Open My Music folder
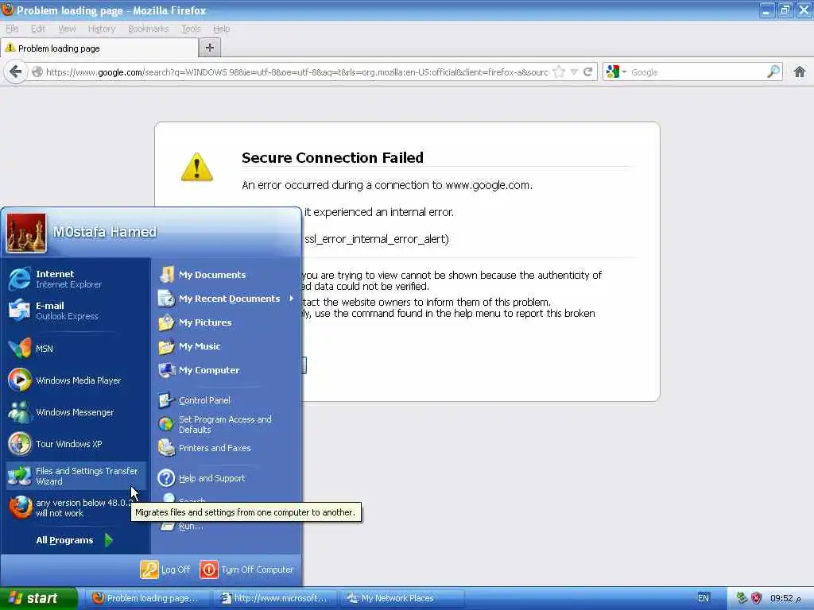 227,346
